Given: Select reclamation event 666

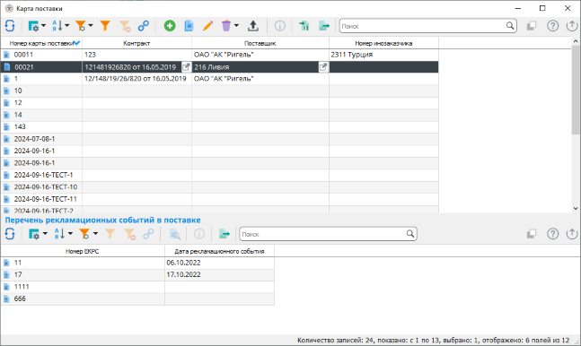Looking at the screenshot, I should coord(137,299).
